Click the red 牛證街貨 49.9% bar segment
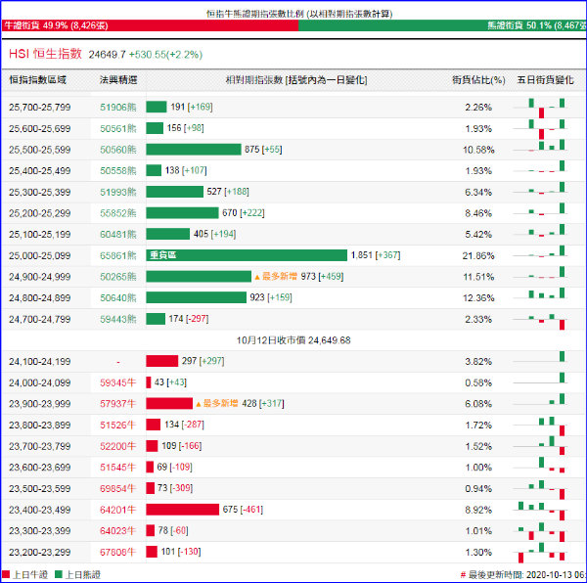Viewport: 587px width, 583px height. 150,25
